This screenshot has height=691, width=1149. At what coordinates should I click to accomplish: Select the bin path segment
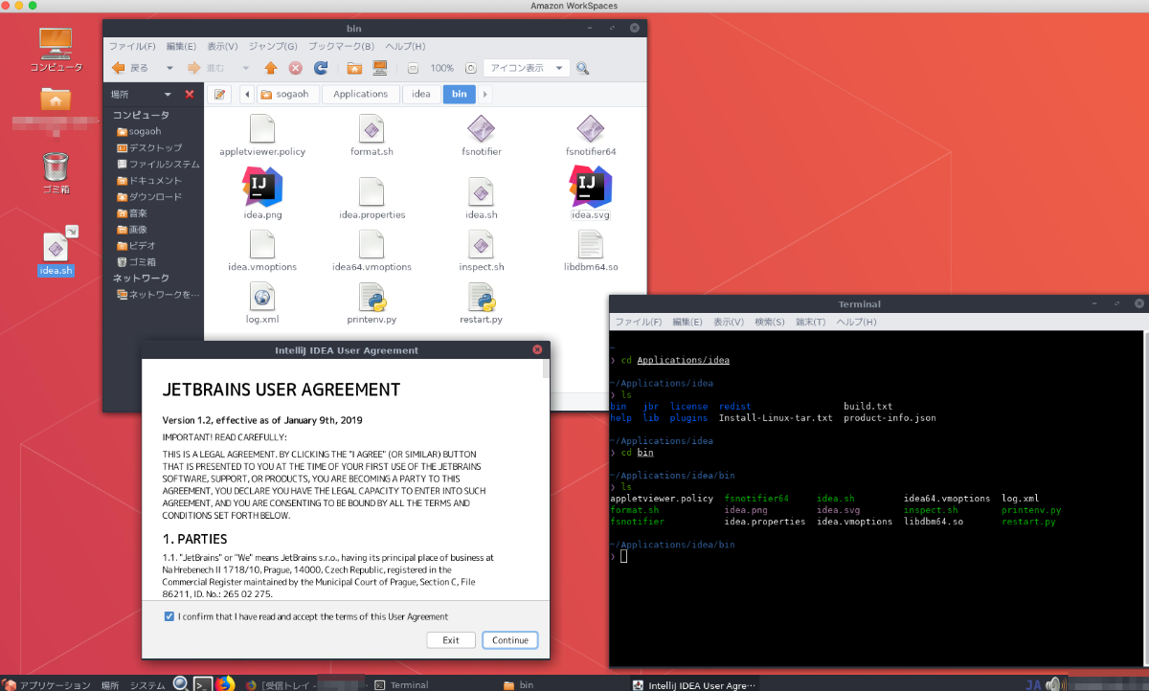point(460,94)
